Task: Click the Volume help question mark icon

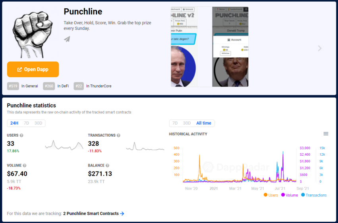Action: 25,166
